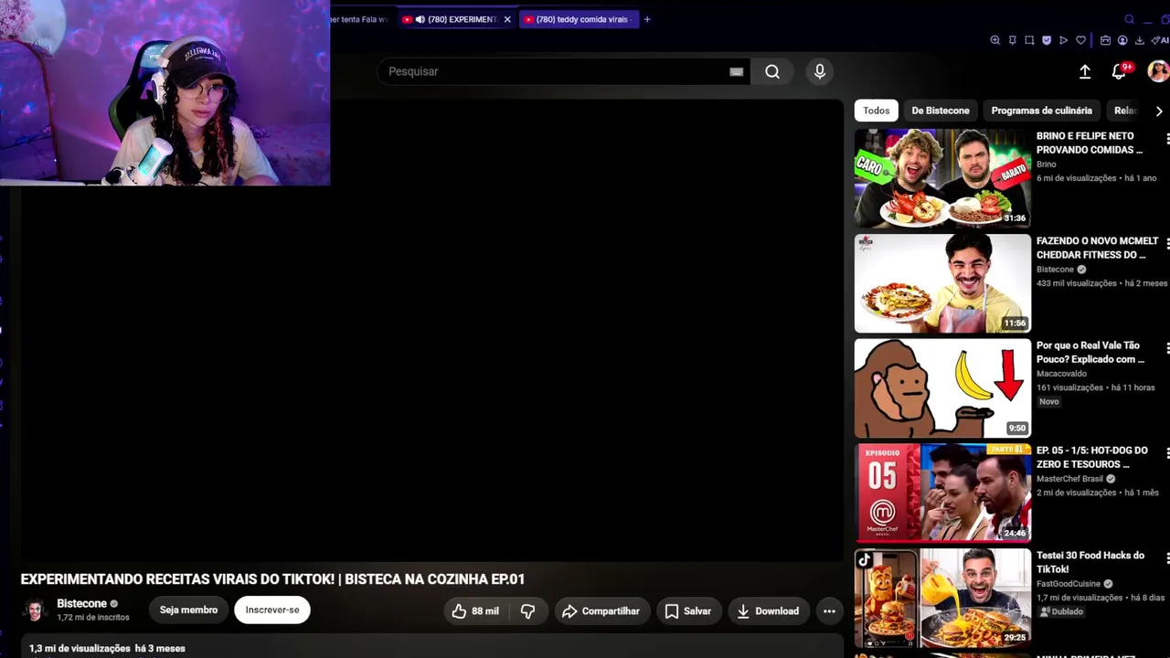Select the De Bistecone filter chip
This screenshot has height=658, width=1170.
(941, 111)
